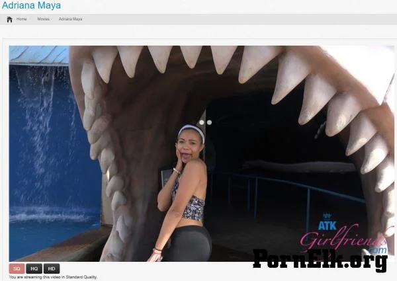Open the Adriana Maya breadcrumb link
This screenshot has height=281, width=397.
tap(70, 19)
